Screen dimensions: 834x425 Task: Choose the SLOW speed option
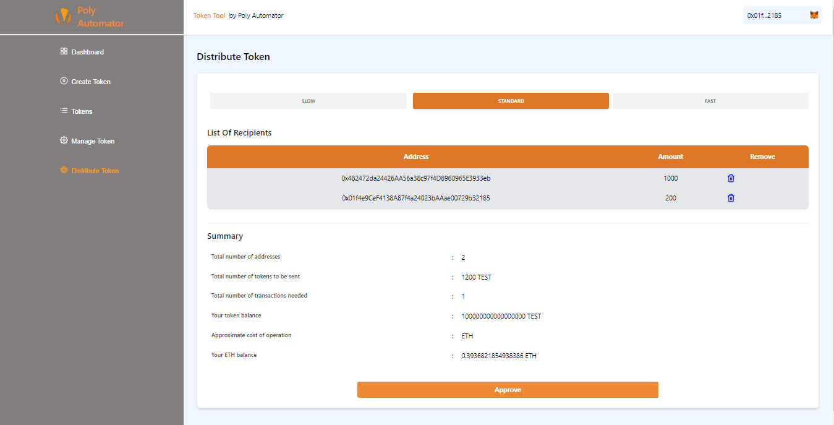pos(308,101)
